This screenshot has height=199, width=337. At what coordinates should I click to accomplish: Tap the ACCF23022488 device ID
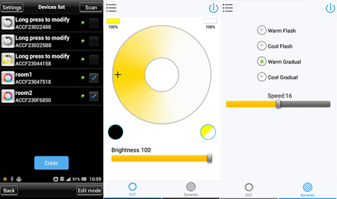tap(33, 27)
